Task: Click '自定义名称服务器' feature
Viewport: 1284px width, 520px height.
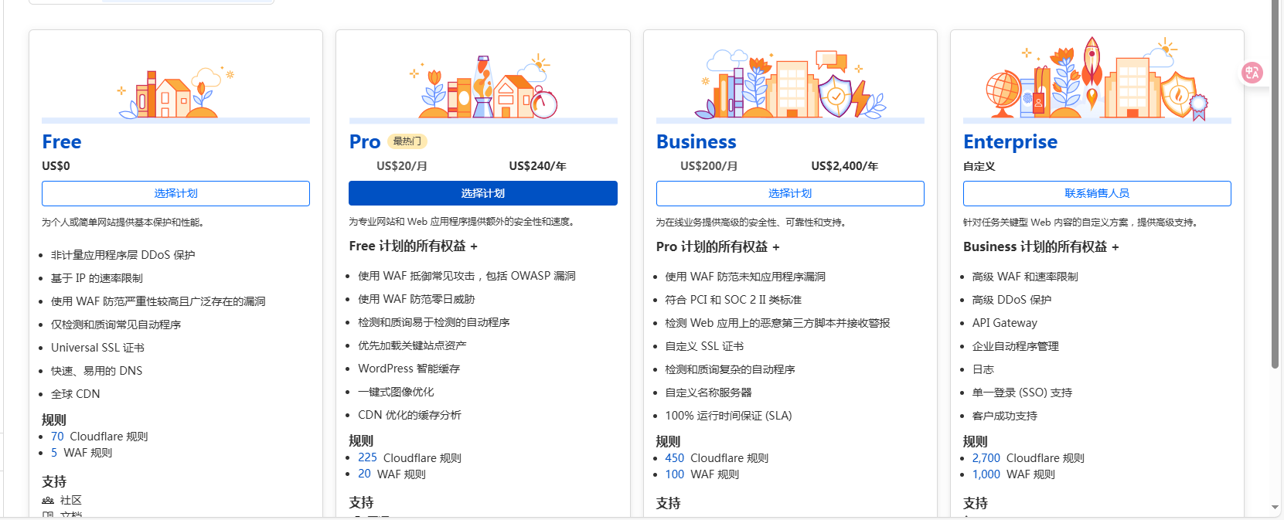Action: coord(709,393)
